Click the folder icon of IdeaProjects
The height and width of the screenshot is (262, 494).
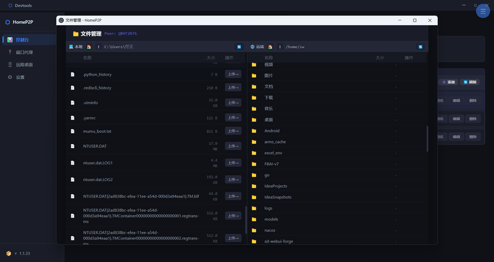tap(254, 186)
